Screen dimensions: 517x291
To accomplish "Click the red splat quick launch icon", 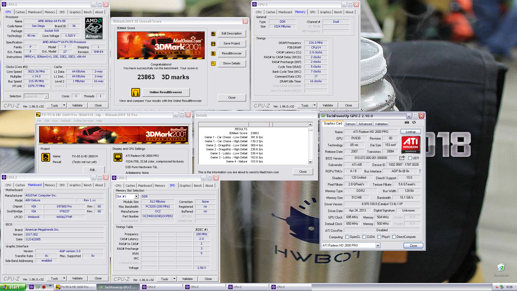I will [x=44, y=287].
